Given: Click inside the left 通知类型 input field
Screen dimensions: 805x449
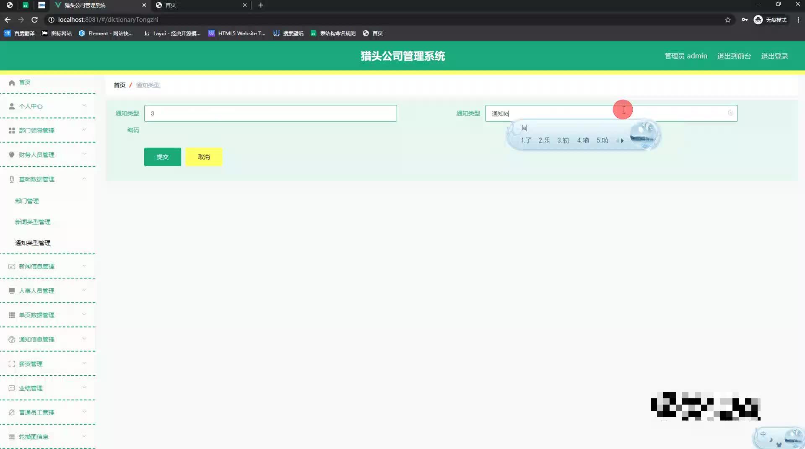Looking at the screenshot, I should 270,113.
